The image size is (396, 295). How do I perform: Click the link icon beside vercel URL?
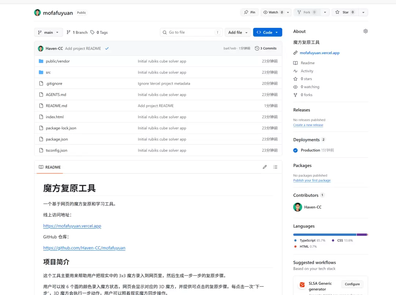pos(295,53)
